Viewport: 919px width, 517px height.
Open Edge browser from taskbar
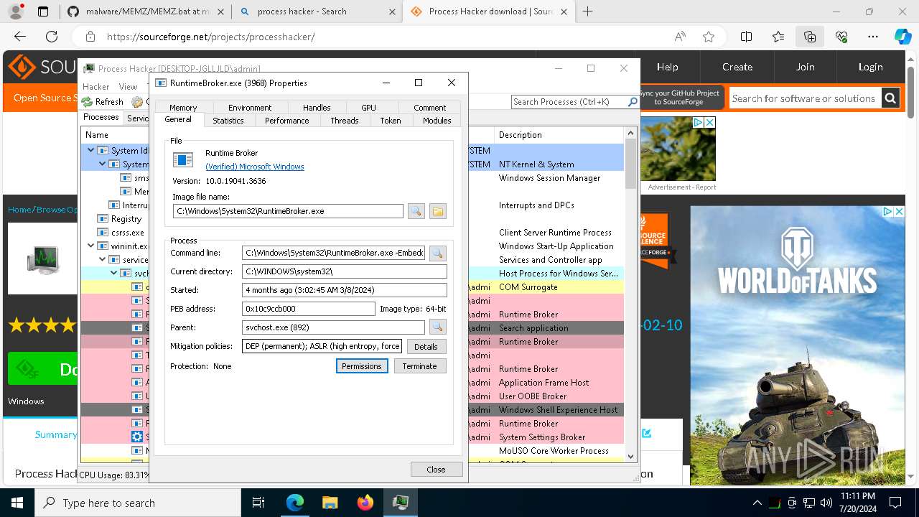(x=295, y=503)
